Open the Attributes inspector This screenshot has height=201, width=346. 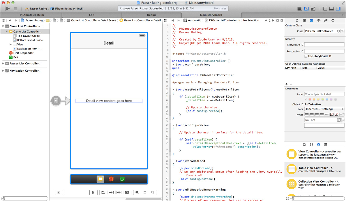pos(319,20)
